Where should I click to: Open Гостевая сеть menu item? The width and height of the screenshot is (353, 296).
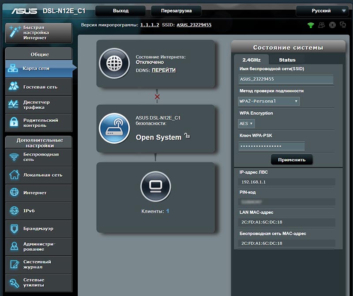[x=39, y=87]
